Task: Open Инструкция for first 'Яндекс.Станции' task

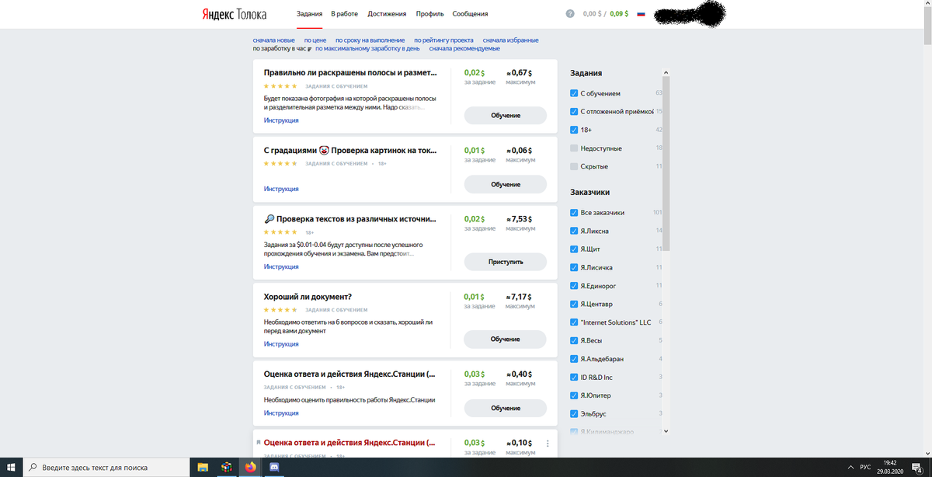Action: pyautogui.click(x=281, y=413)
